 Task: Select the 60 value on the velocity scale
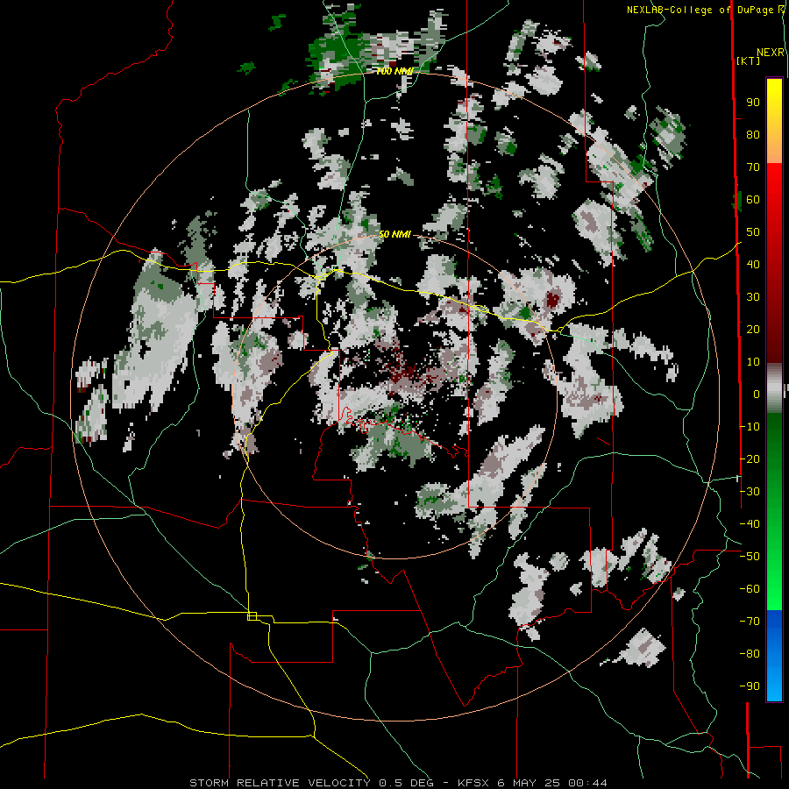[753, 200]
